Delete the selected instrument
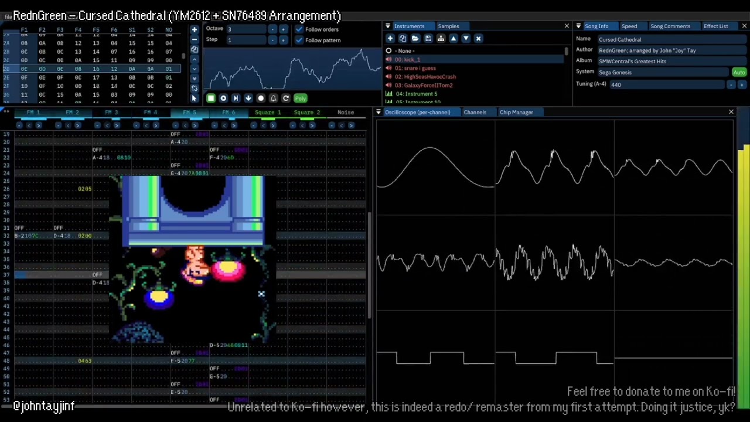This screenshot has width=750, height=422. coord(478,39)
